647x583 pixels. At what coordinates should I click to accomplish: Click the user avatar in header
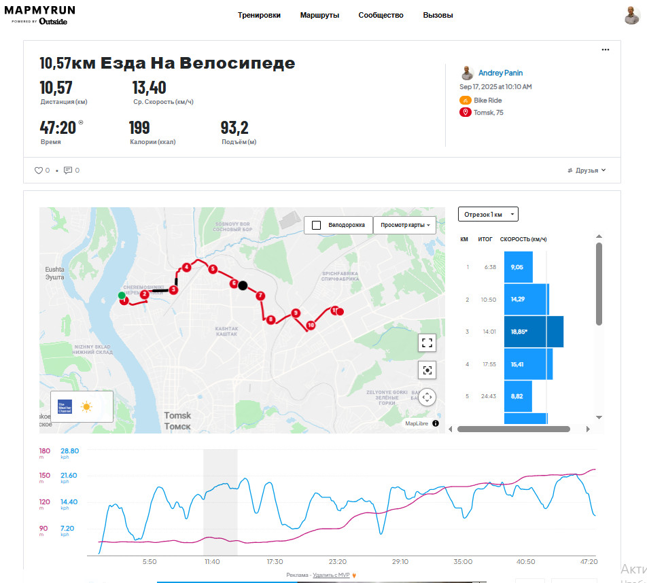click(x=632, y=16)
